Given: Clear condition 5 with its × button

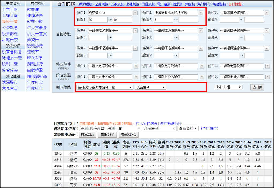Looking at the screenshot, I should pyautogui.click(x=201, y=30).
